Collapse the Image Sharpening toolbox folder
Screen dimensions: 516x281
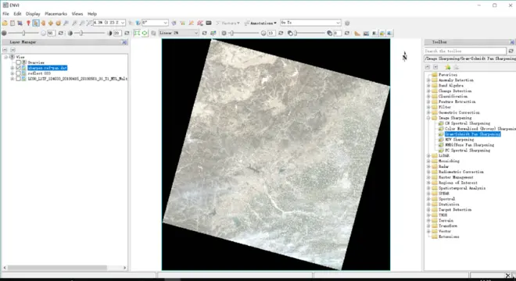428,118
